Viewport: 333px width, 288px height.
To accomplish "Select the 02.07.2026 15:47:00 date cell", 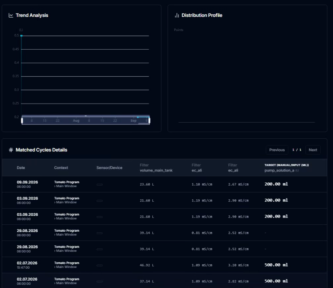I will coord(27,265).
